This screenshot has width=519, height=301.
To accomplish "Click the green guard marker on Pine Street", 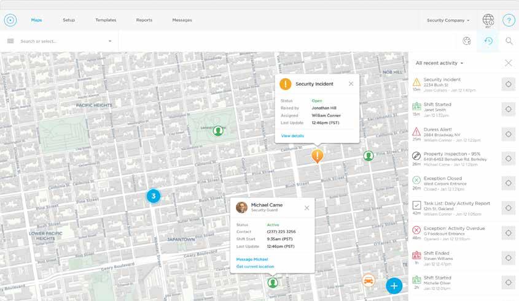I will point(369,156).
